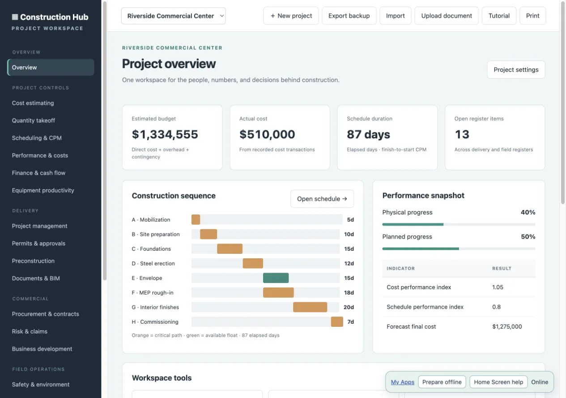This screenshot has width=566, height=398.
Task: Click the Planned progress bar
Action: click(459, 248)
